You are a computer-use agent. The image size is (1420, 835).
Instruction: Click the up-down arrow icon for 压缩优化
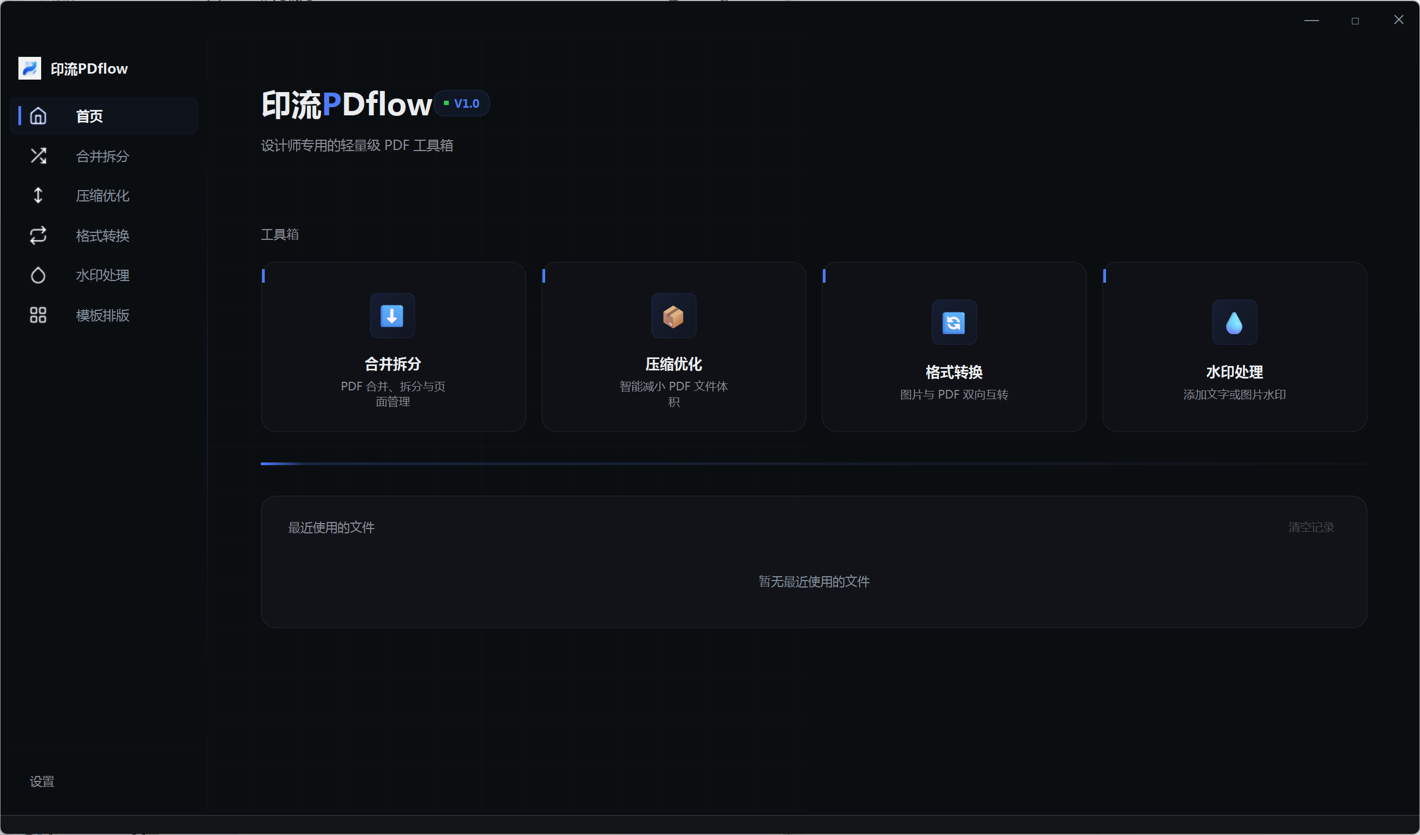38,195
